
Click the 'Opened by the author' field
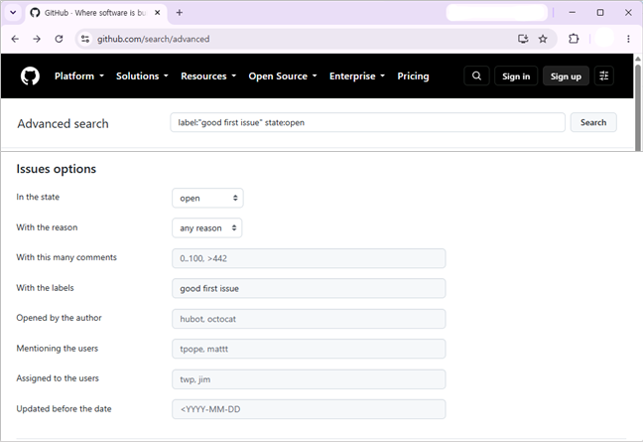[309, 319]
